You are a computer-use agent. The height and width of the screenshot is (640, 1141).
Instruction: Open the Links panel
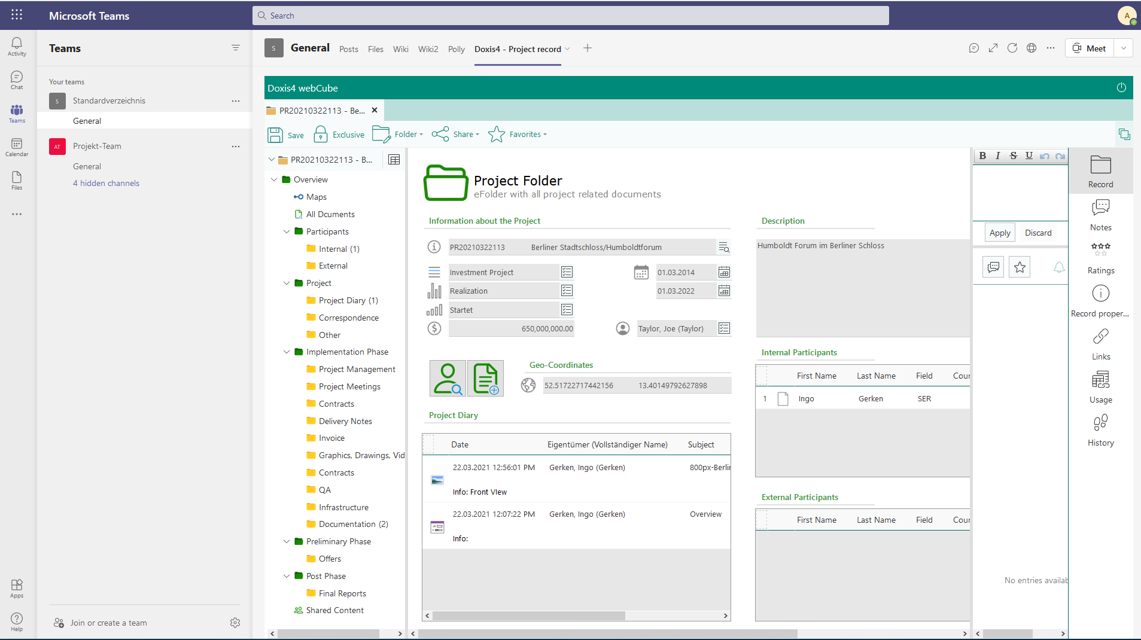pos(1100,345)
